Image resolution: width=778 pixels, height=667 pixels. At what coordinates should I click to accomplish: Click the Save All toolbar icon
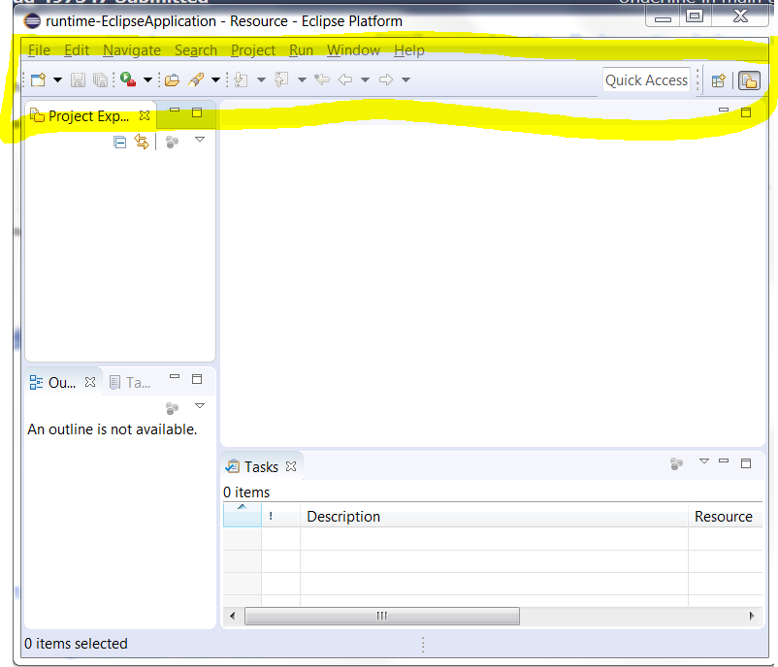coord(100,79)
